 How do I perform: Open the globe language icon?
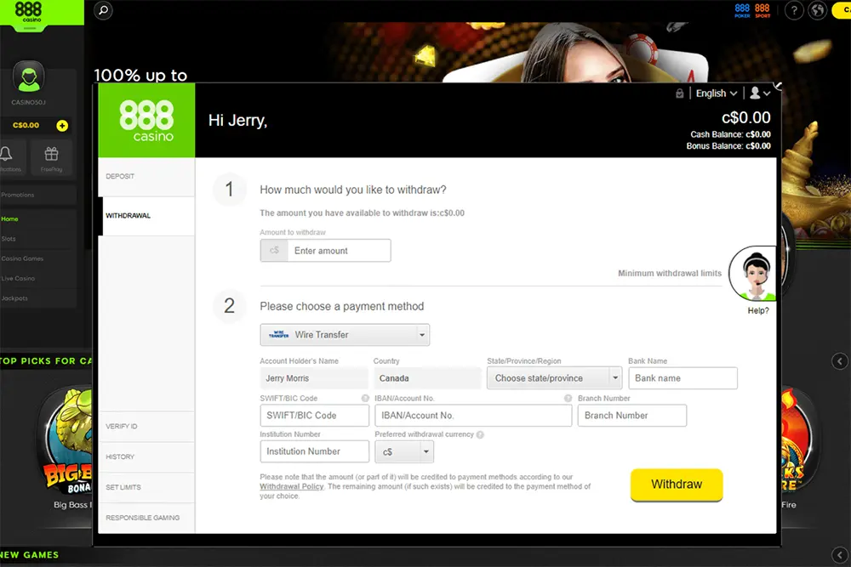coord(817,10)
